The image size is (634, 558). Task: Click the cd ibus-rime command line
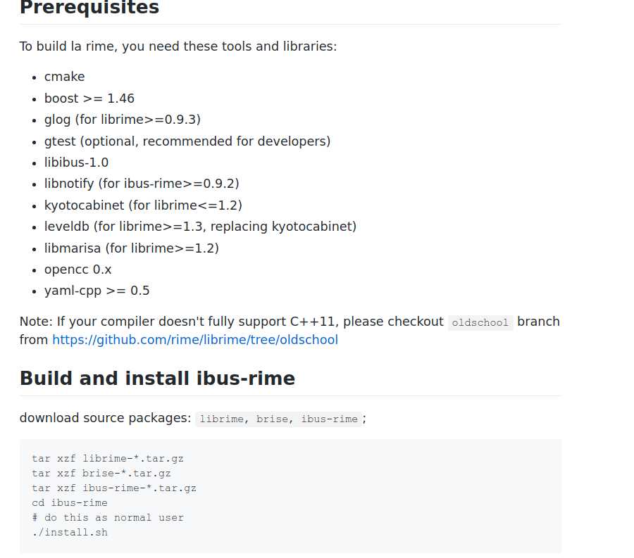[x=70, y=503]
